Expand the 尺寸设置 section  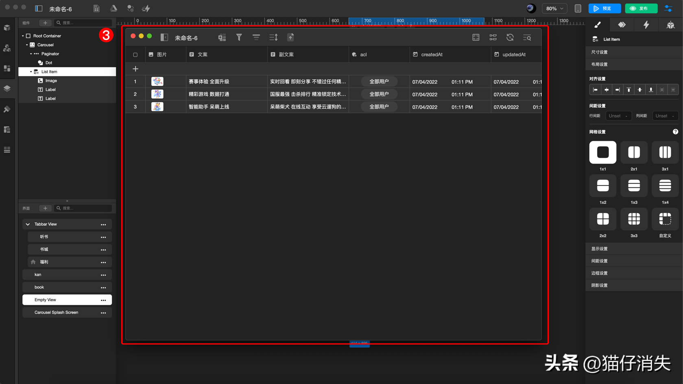point(634,52)
